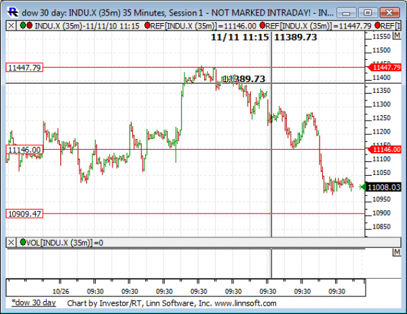Maximize the dow 30 day chart window
The height and width of the screenshot is (314, 407).
tap(368, 12)
